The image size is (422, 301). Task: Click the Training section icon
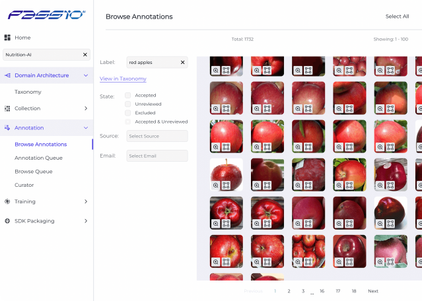click(7, 201)
